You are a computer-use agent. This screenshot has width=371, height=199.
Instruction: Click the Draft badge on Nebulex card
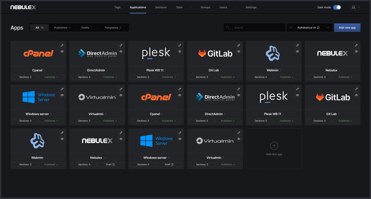(110, 164)
